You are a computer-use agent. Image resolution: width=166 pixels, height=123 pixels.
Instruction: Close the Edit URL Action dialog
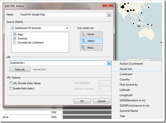point(108,5)
